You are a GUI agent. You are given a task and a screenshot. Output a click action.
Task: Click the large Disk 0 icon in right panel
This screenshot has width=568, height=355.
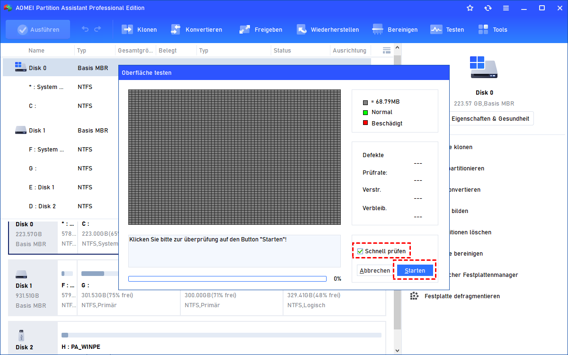click(x=484, y=67)
